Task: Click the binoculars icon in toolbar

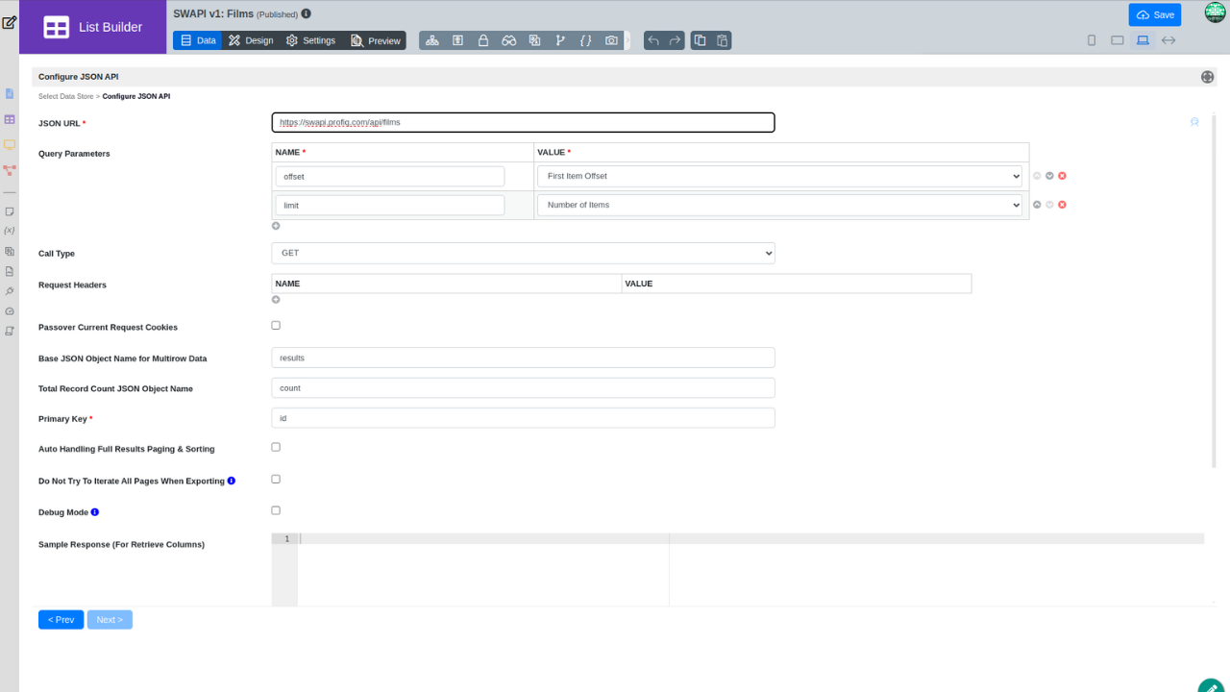Action: point(509,40)
